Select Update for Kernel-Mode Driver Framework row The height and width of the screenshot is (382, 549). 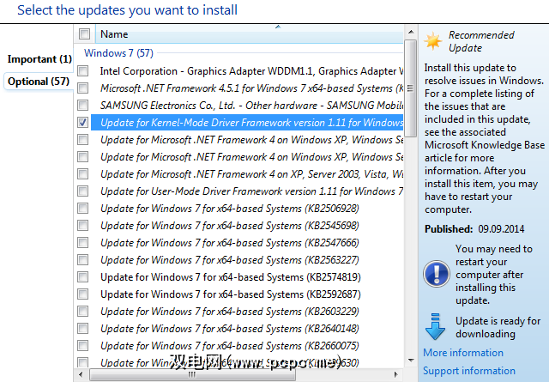[x=247, y=122]
